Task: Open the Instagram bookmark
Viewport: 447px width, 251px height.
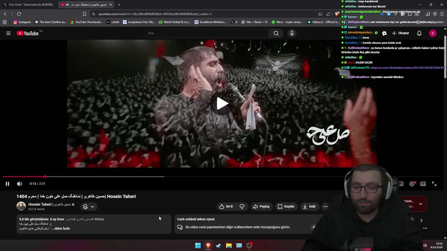Action: (22, 22)
